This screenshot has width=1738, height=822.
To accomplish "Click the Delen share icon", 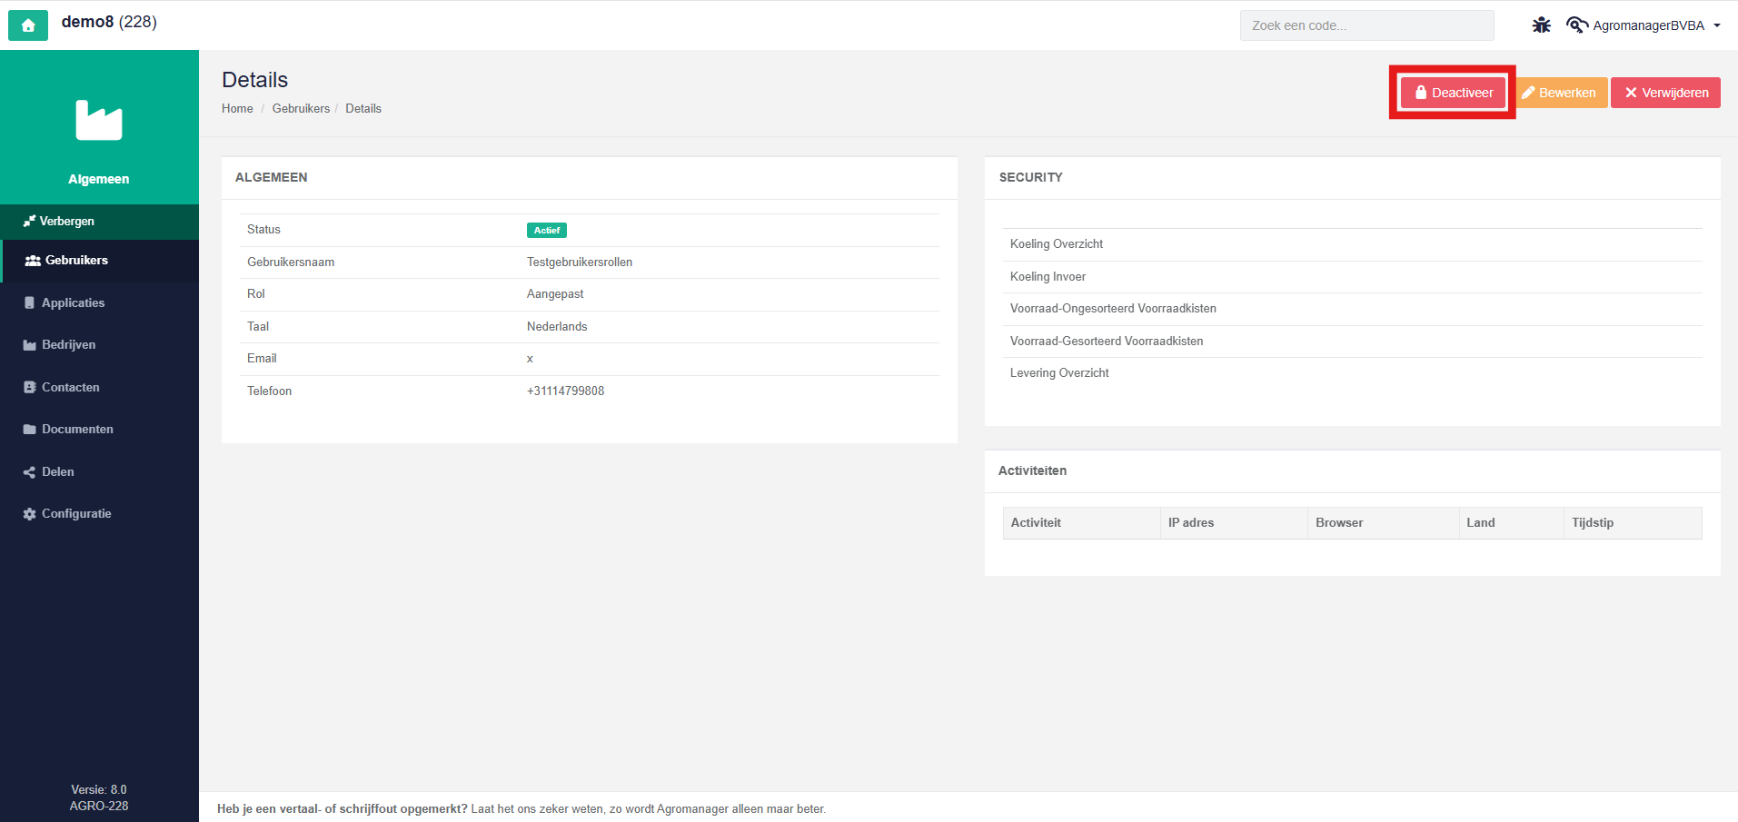I will [29, 472].
